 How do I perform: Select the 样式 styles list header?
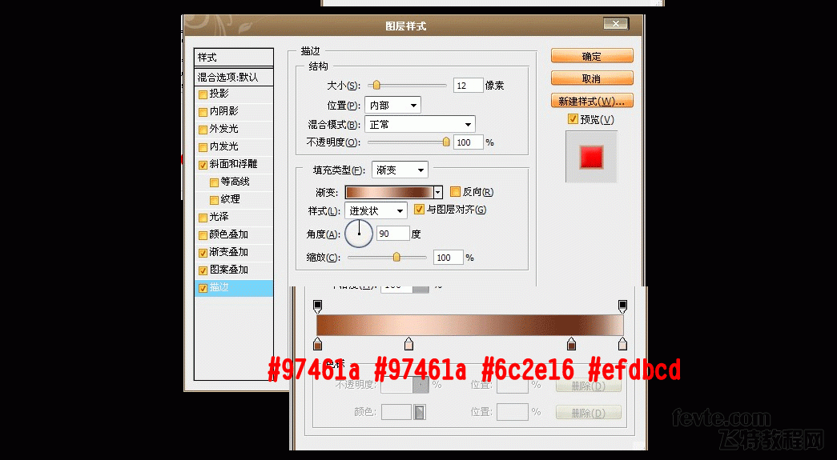click(234, 57)
